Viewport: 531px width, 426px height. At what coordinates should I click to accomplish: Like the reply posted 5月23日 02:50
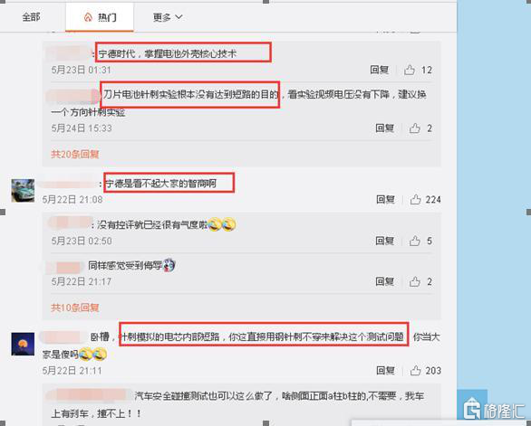pos(415,241)
